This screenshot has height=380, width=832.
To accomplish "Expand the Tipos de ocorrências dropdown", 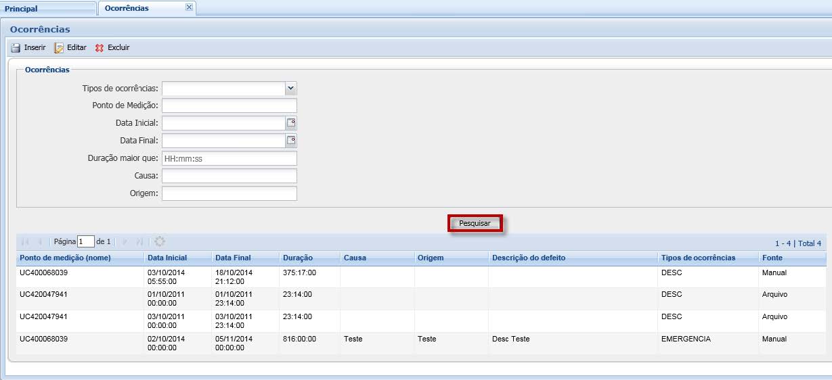I will click(290, 88).
